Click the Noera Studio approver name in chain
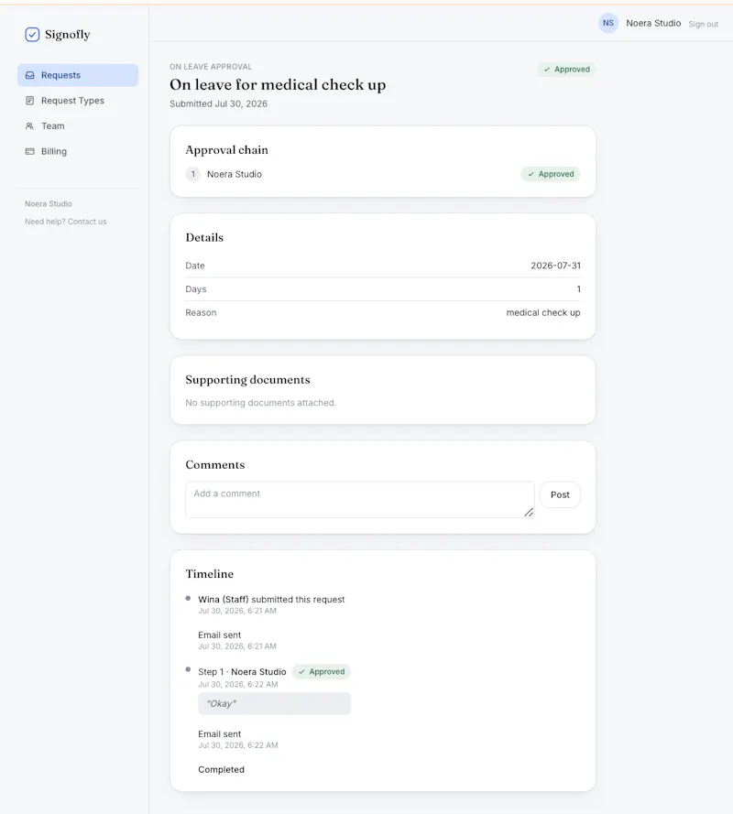The height and width of the screenshot is (814, 733). coord(235,174)
